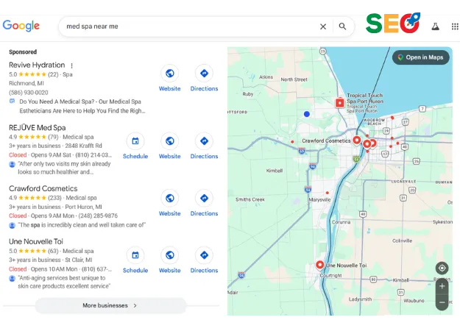
Task: Click the SEO rocket logo
Action: click(x=393, y=23)
